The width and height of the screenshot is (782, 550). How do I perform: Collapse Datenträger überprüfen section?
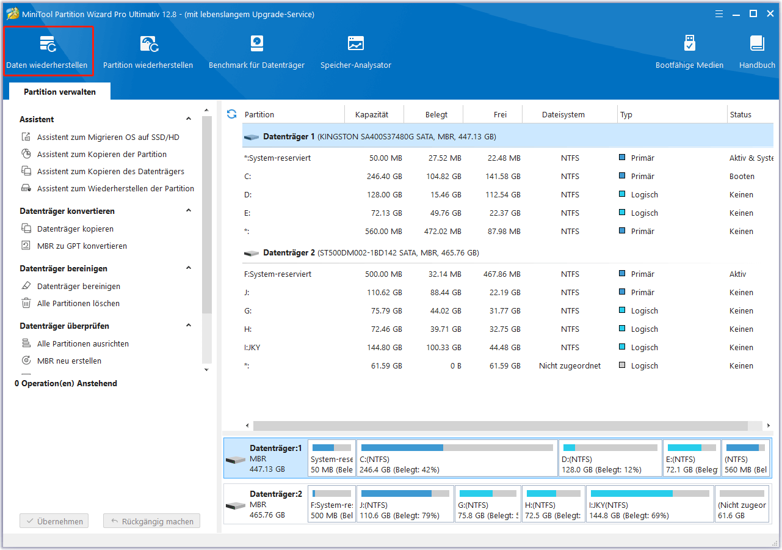point(189,326)
